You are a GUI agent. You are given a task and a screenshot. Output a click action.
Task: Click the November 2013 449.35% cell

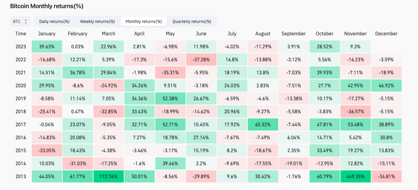click(x=356, y=176)
